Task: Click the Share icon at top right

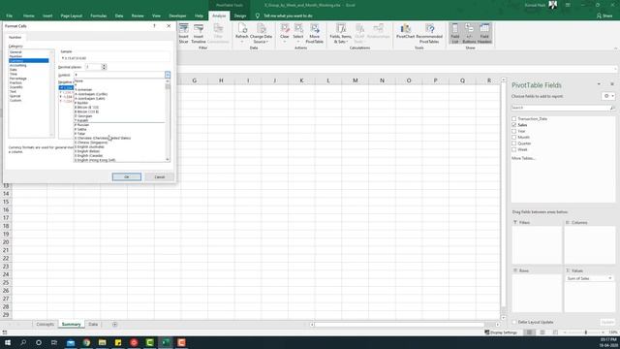Action: 604,16
